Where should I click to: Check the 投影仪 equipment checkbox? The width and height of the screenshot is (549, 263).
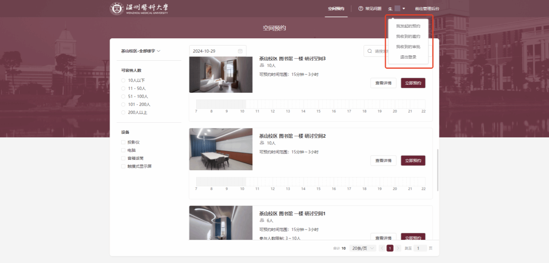point(123,142)
